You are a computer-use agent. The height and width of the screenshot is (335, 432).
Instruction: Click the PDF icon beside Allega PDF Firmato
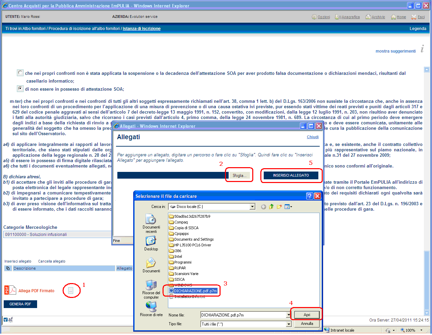(x=10, y=290)
